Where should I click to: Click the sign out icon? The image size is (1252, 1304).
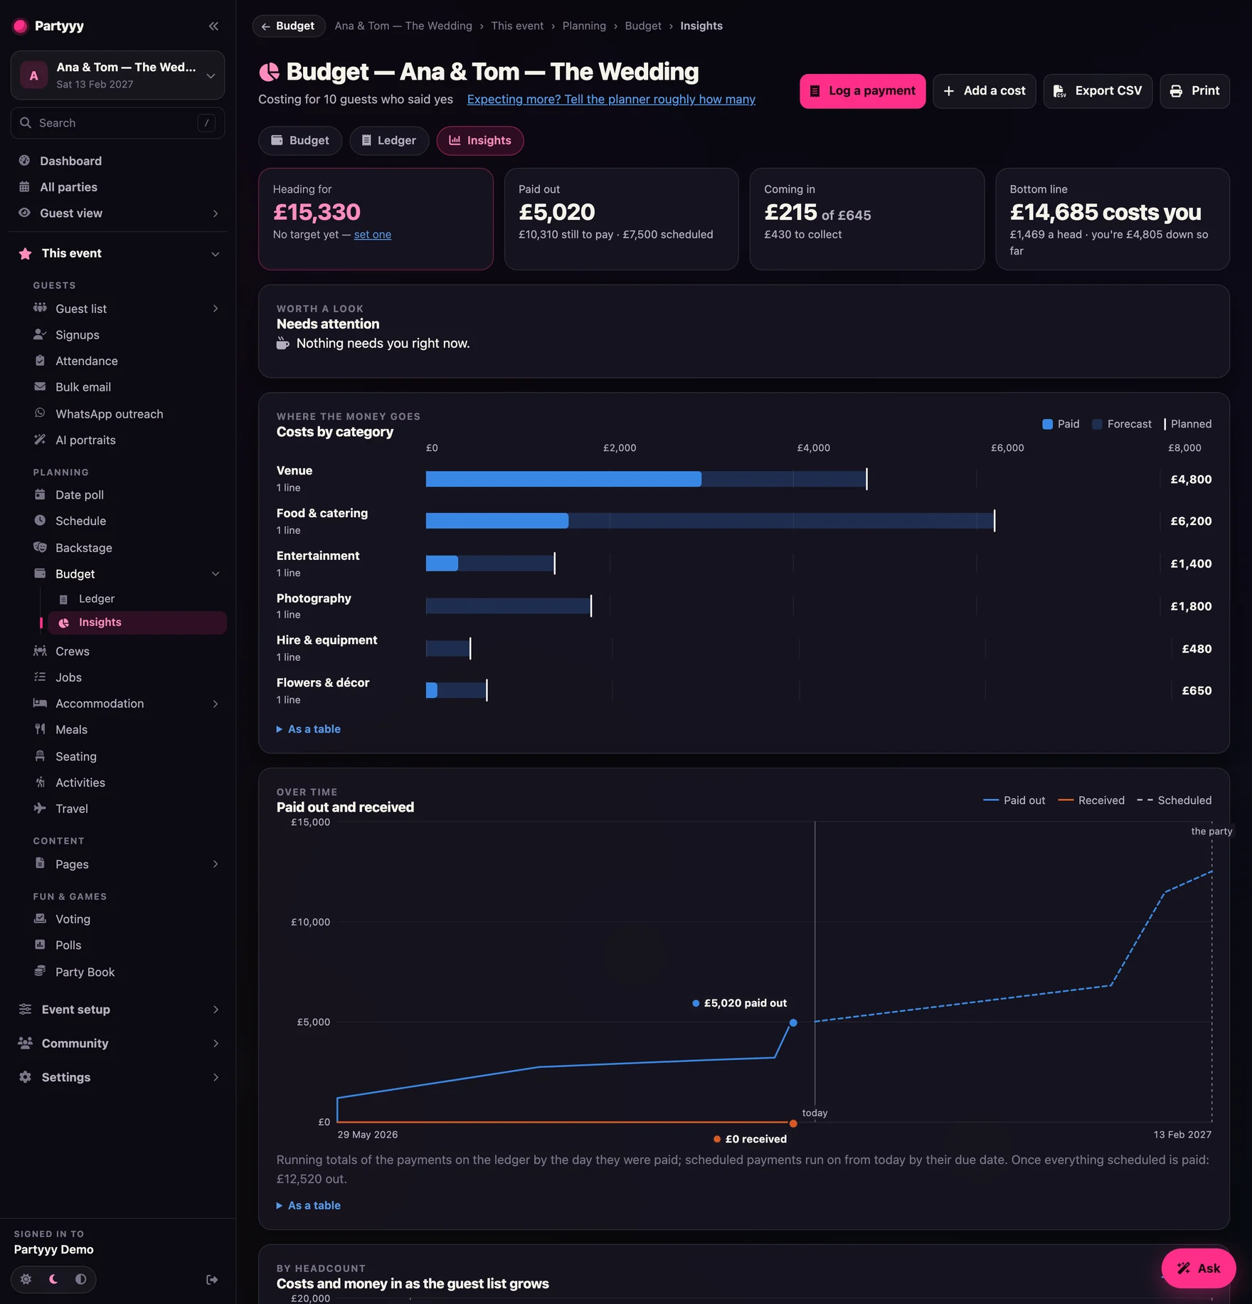(x=212, y=1279)
